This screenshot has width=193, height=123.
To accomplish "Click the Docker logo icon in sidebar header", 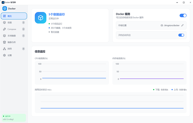I will (x=5, y=8).
